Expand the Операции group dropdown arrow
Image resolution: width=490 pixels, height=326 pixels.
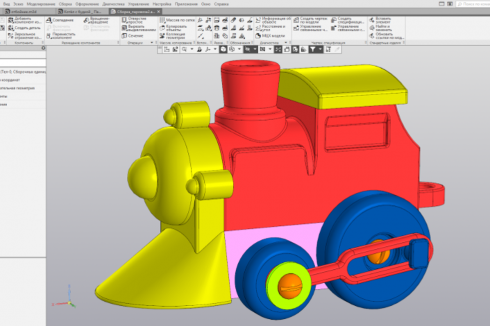coord(152,43)
